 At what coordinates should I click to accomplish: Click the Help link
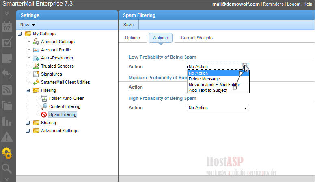pyautogui.click(x=308, y=4)
